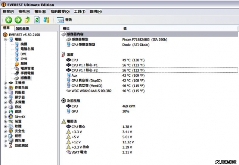Expand the 主機板 tree node

click(x=5, y=83)
